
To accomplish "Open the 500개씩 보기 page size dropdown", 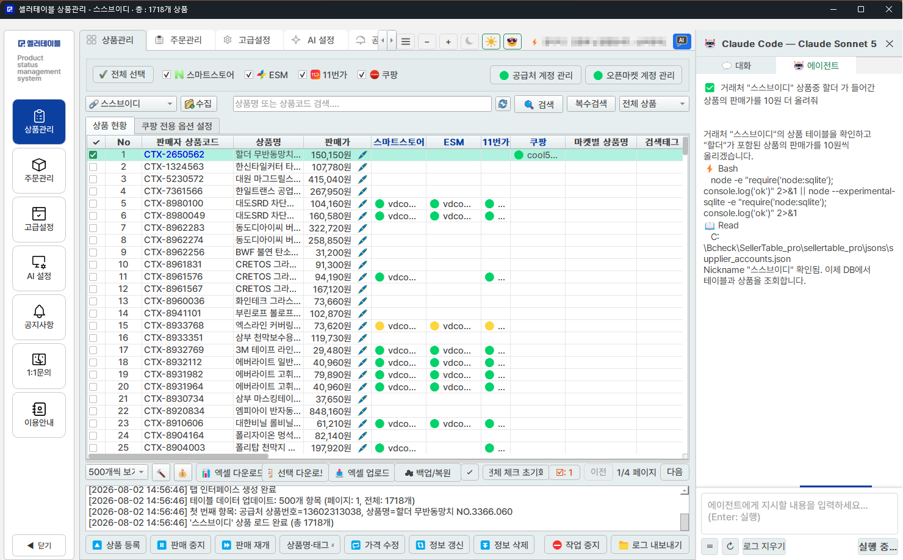I will point(117,472).
